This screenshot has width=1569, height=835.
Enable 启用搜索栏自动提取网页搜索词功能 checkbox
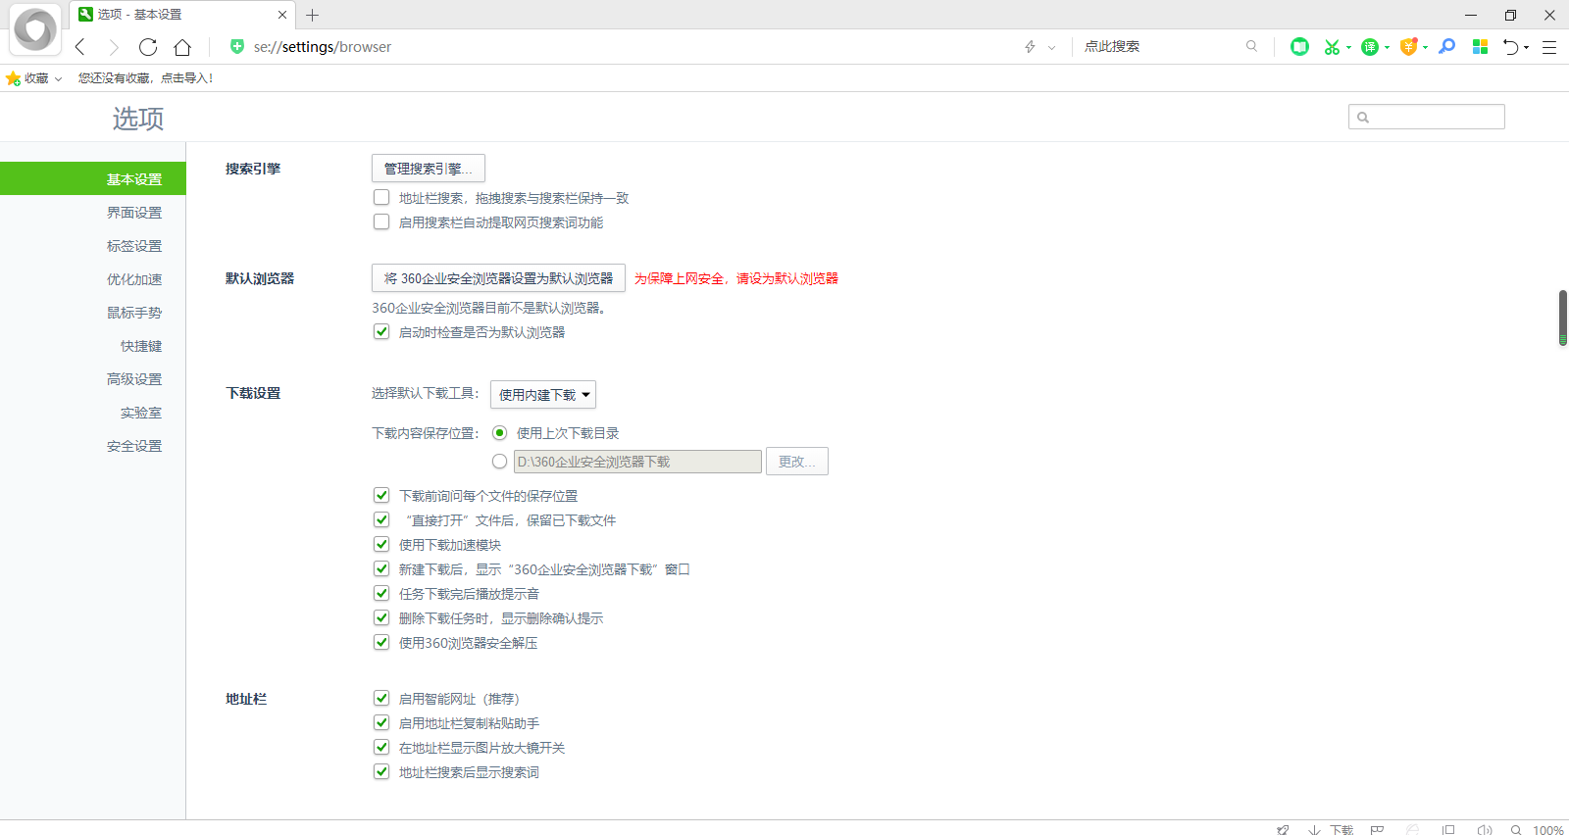click(381, 221)
